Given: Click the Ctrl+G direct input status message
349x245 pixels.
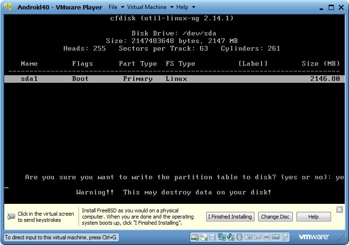Looking at the screenshot, I should (x=61, y=237).
